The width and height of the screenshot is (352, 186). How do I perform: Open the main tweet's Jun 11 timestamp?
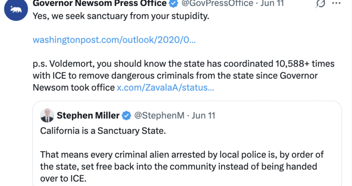point(272,3)
